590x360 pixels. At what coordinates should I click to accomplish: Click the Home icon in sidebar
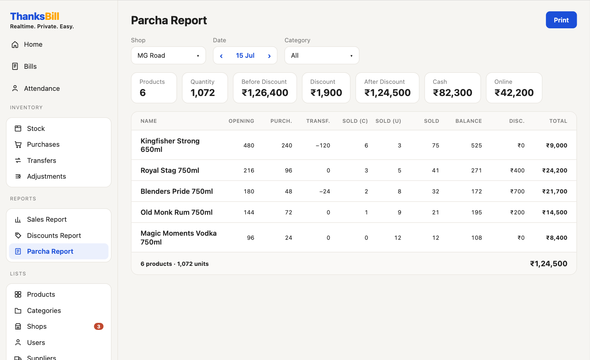tap(15, 44)
